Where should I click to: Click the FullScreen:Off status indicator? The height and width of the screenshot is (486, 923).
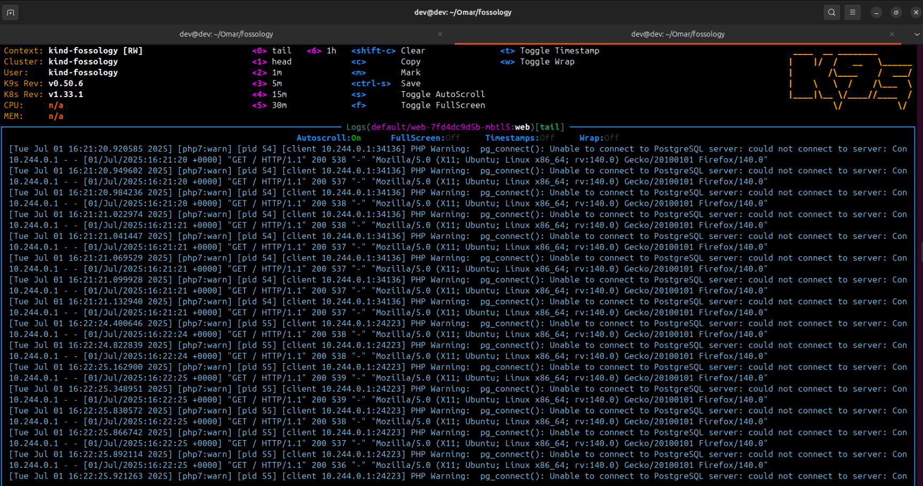pyautogui.click(x=425, y=138)
